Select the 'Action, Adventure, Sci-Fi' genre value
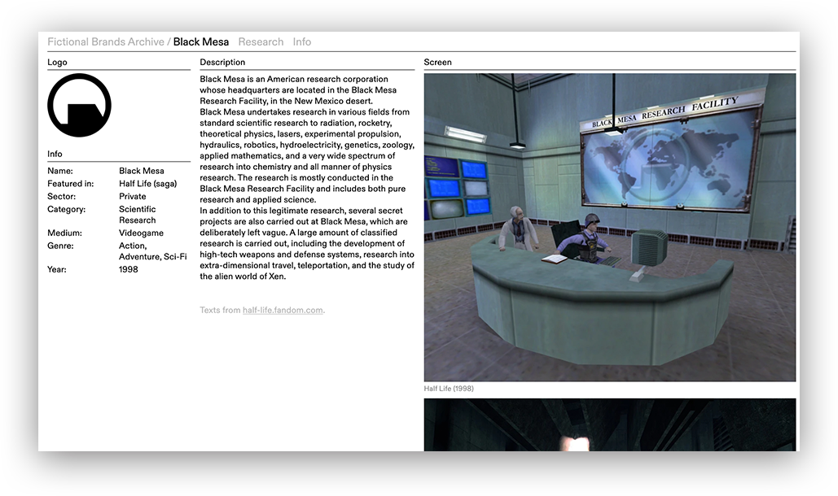Viewport: 838px width, 496px height. click(153, 250)
